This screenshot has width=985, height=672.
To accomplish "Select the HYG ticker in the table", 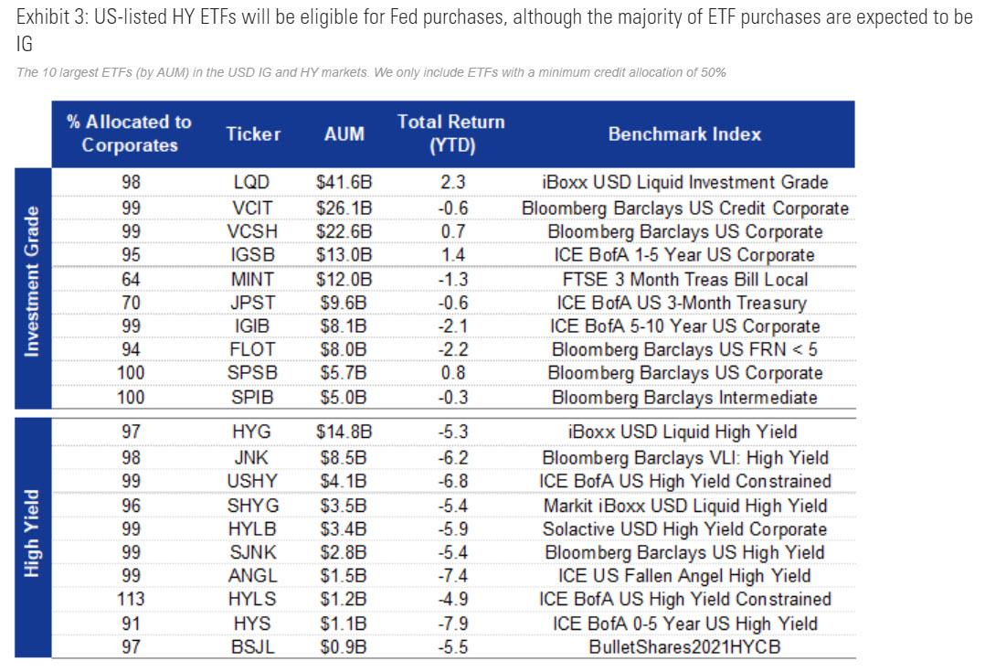I will [x=251, y=432].
